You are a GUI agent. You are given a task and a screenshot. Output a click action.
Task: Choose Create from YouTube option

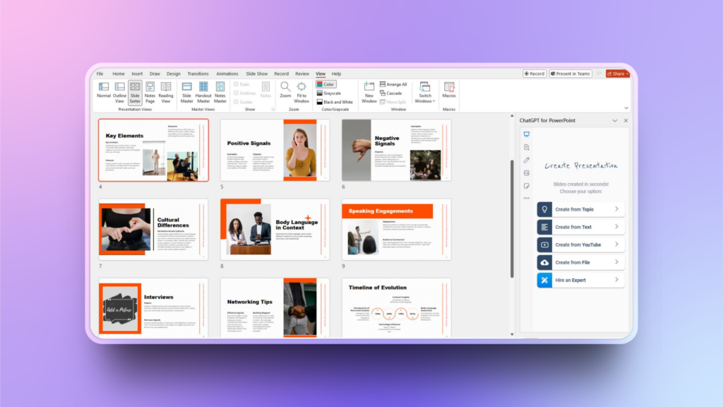580,244
